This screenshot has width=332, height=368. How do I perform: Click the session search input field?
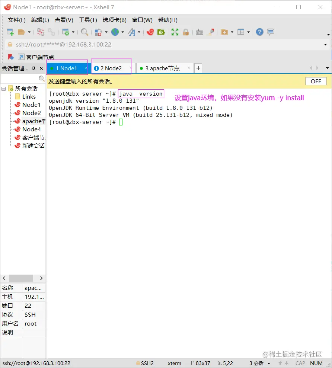tap(20, 79)
